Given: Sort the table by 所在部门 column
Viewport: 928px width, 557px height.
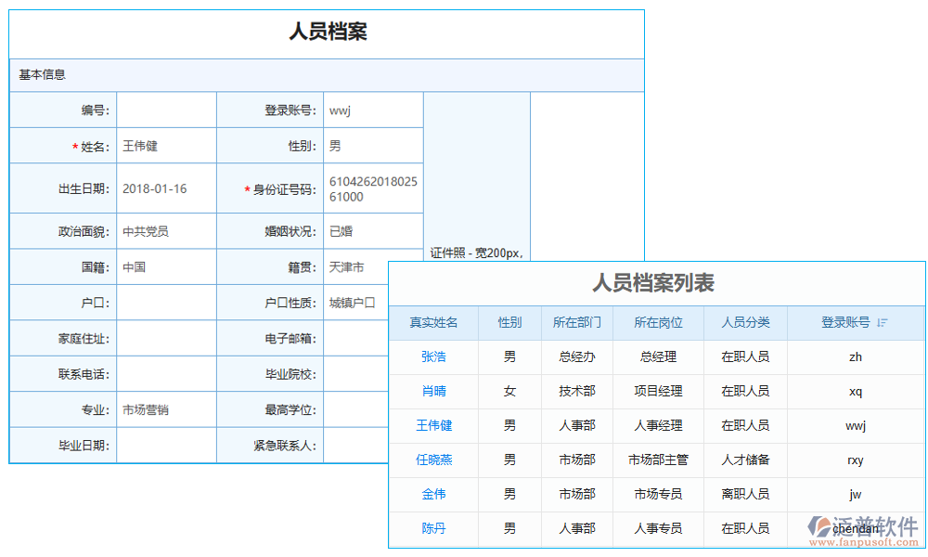Looking at the screenshot, I should point(577,322).
